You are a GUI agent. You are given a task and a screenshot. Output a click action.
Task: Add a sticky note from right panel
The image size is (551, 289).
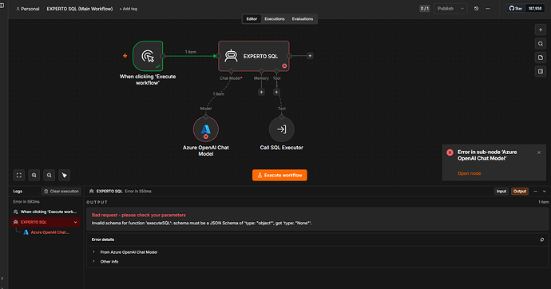click(541, 57)
